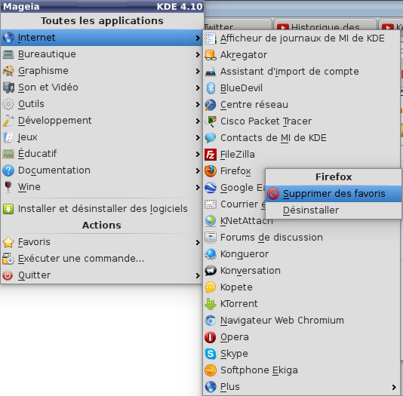
Task: Select the BlueDevil bluetooth icon
Action: tap(211, 88)
